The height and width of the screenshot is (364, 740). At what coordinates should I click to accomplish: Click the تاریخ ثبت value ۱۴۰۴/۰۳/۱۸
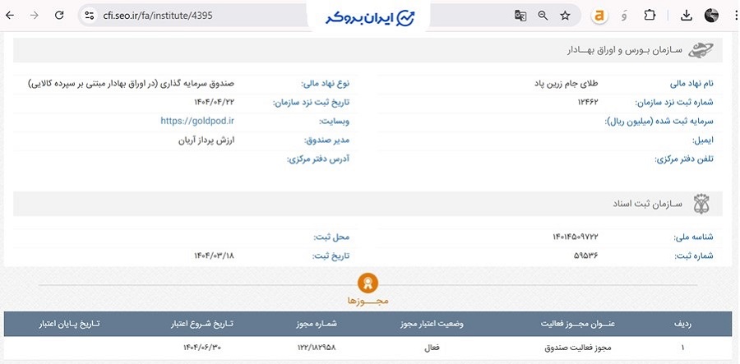[x=214, y=256]
